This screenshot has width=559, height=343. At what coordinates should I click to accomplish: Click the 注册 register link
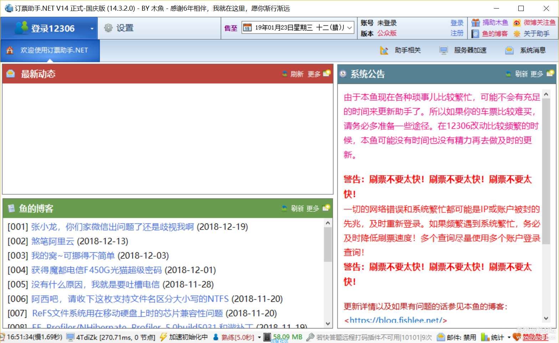pos(457,33)
